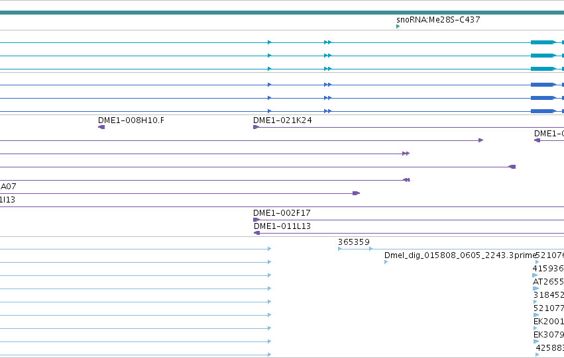The width and height of the screenshot is (564, 358).
Task: Click the DME1-008H10.F purple arrow marker
Action: click(x=101, y=127)
